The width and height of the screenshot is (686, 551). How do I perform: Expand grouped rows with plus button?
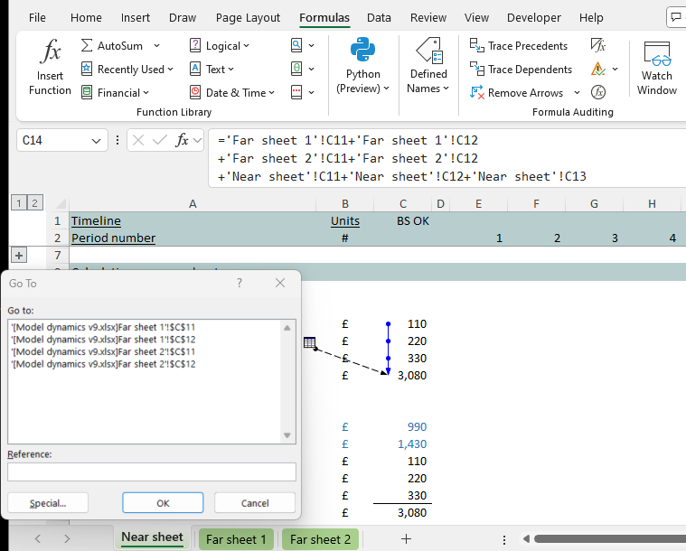pos(20,256)
